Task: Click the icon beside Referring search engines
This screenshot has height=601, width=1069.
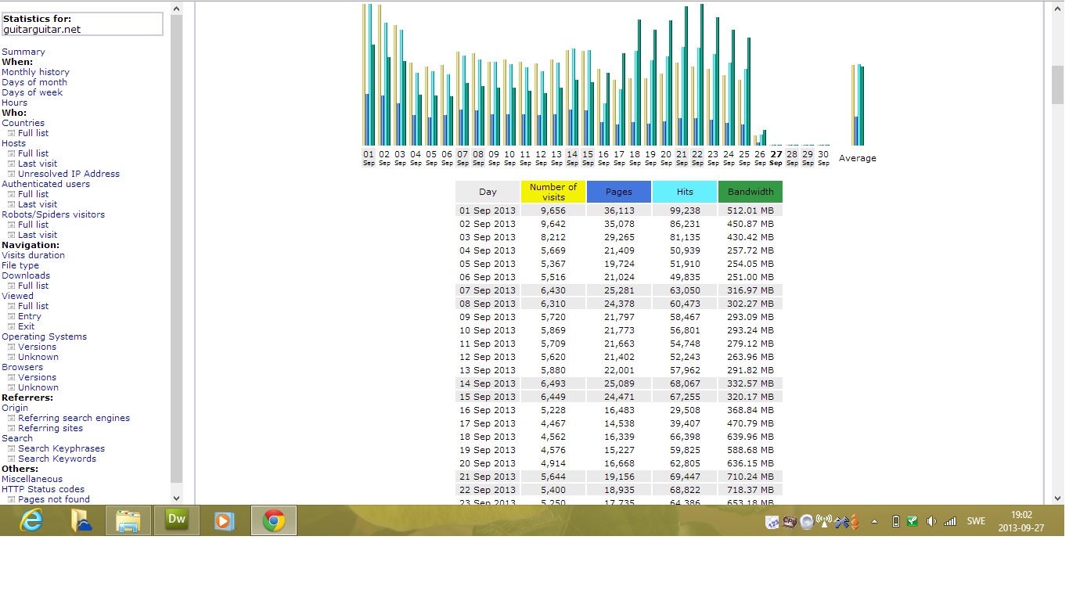Action: [x=12, y=418]
